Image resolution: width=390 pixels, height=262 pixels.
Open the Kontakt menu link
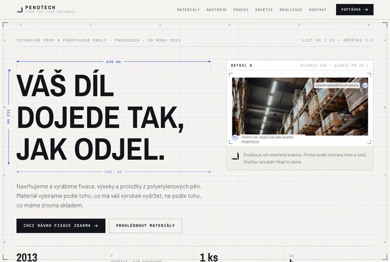tap(318, 10)
